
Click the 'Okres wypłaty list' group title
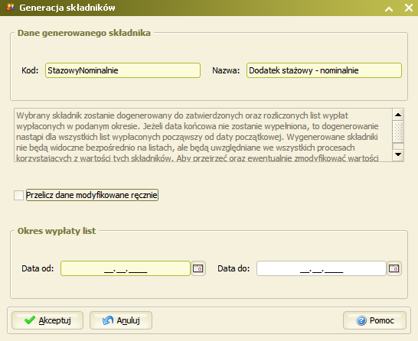click(x=57, y=231)
